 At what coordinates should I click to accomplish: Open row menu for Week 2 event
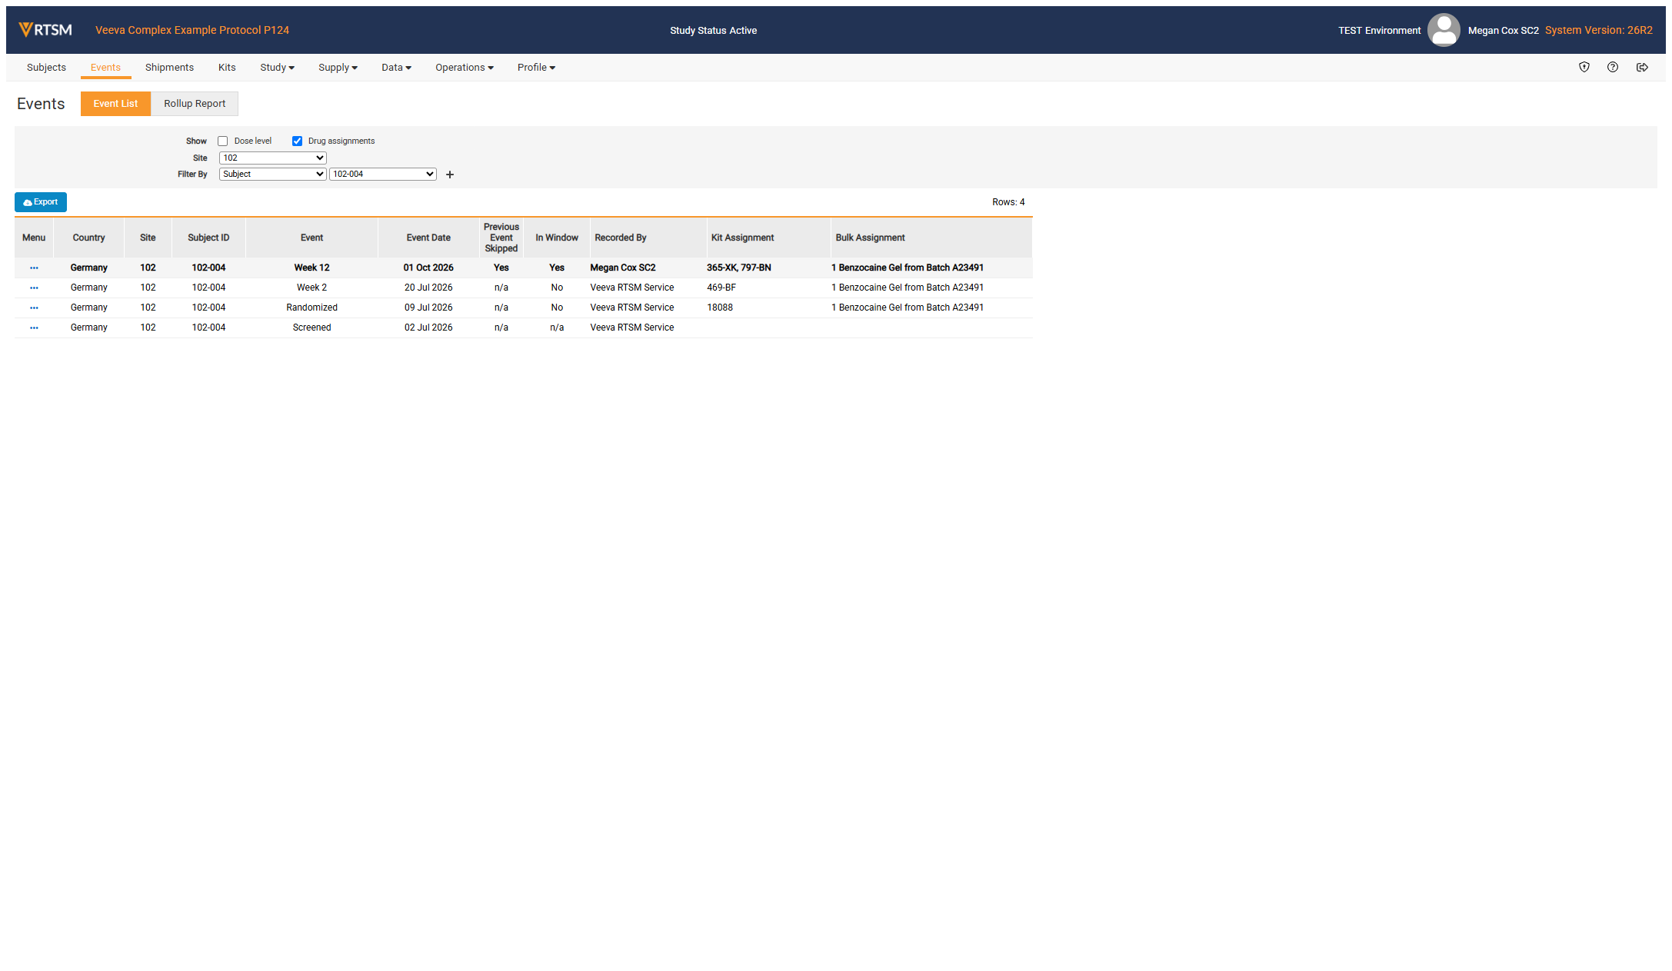tap(34, 288)
